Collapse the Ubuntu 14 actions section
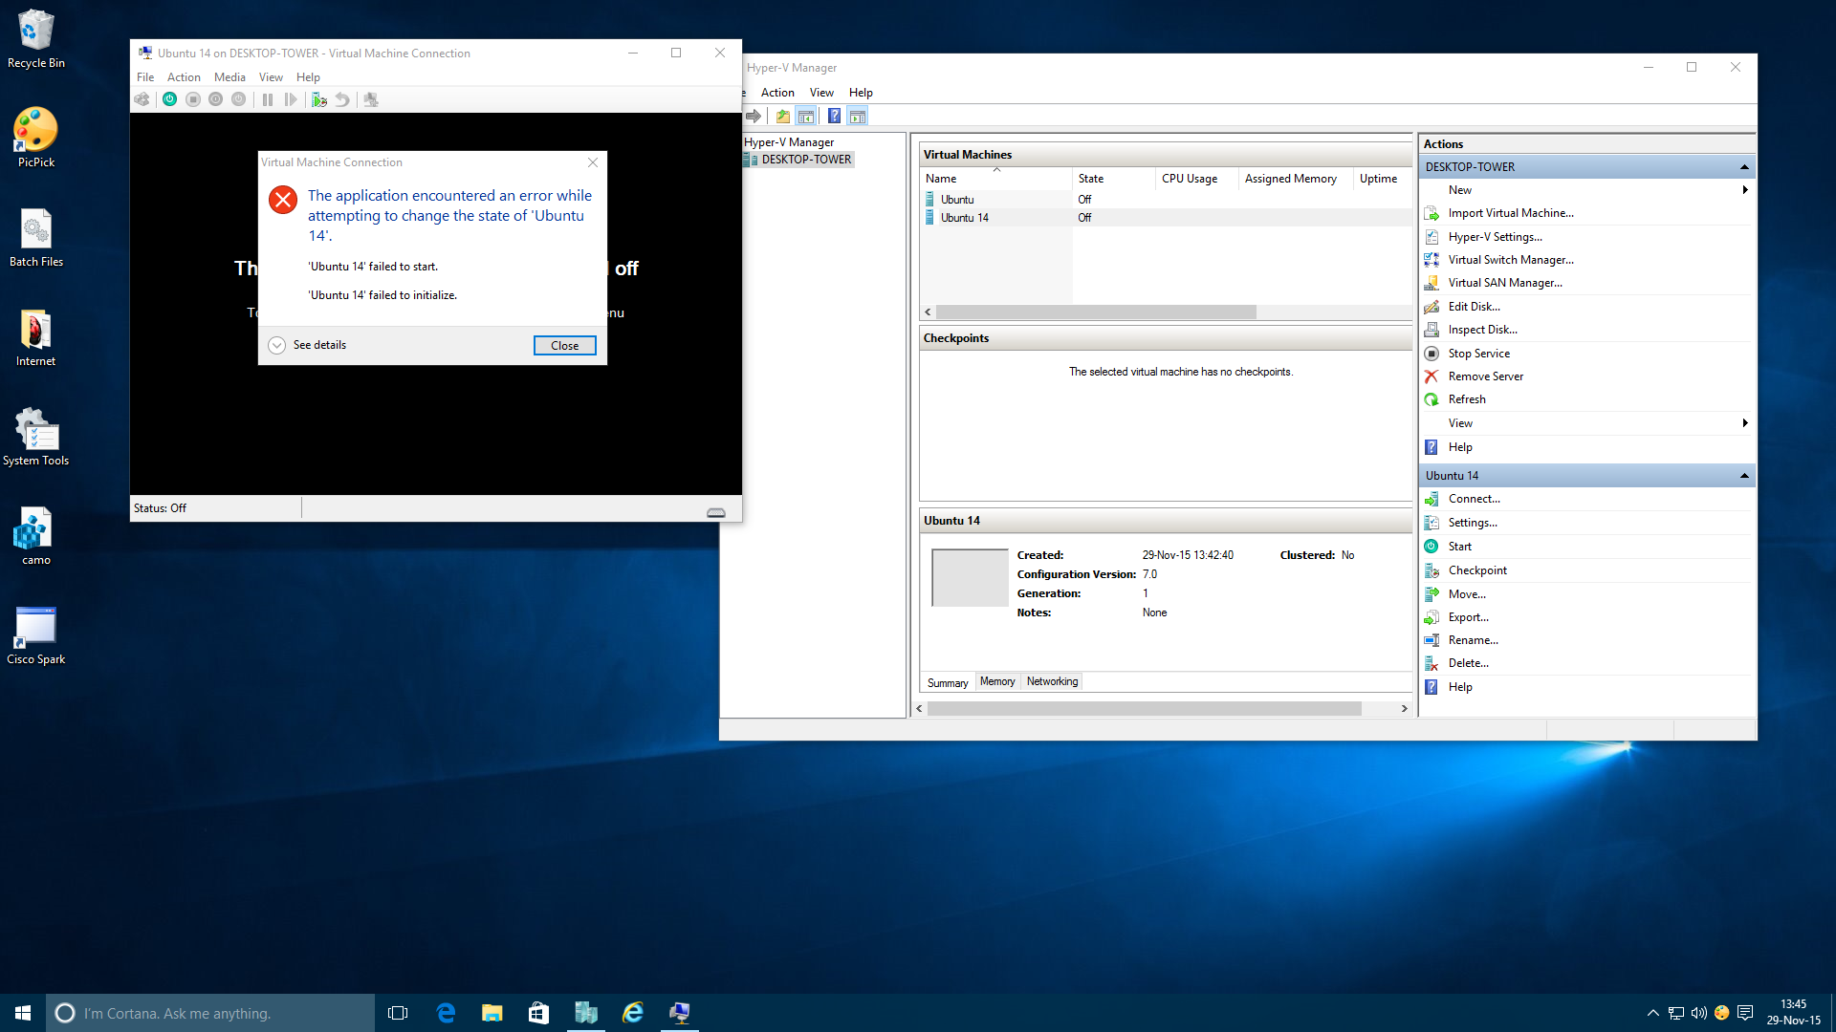The image size is (1836, 1032). [x=1744, y=476]
